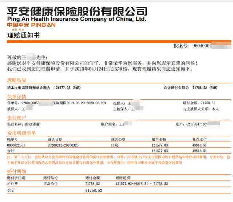Image resolution: width=233 pixels, height=202 pixels.
Task: Select the section heading 赔付明细
Action: (x=17, y=172)
